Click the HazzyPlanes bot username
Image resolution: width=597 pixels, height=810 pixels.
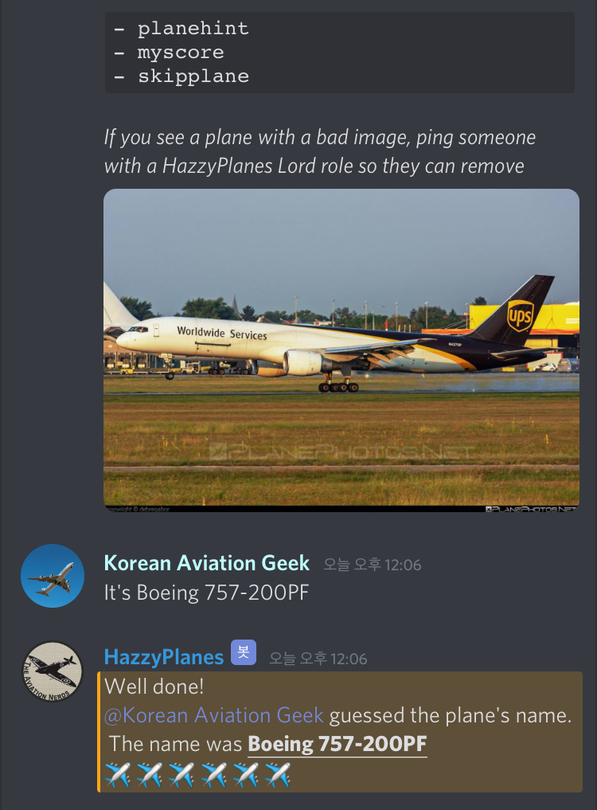(x=164, y=658)
